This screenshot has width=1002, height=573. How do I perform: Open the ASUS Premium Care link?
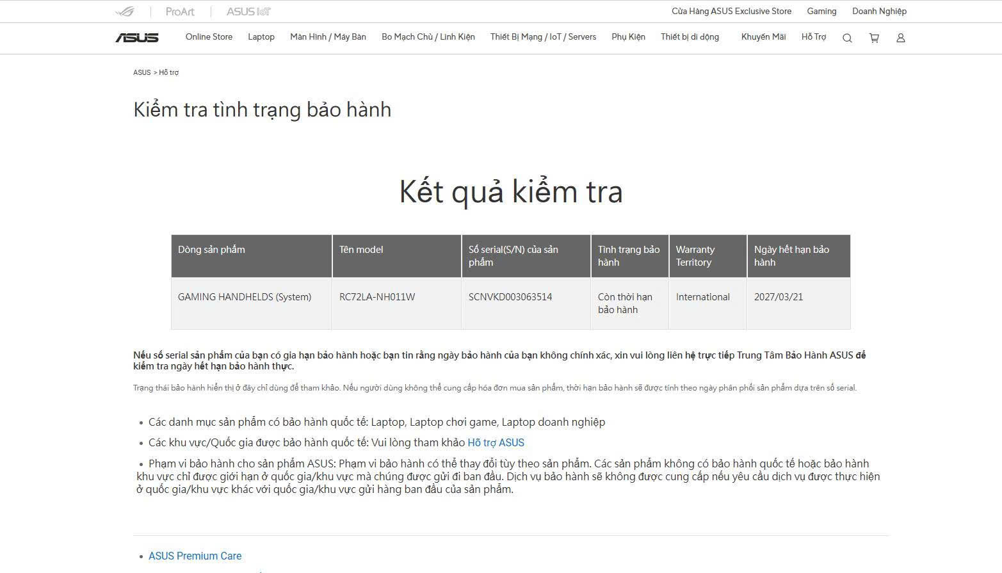tap(195, 556)
